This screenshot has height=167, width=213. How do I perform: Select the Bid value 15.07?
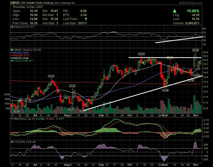(x=54, y=11)
